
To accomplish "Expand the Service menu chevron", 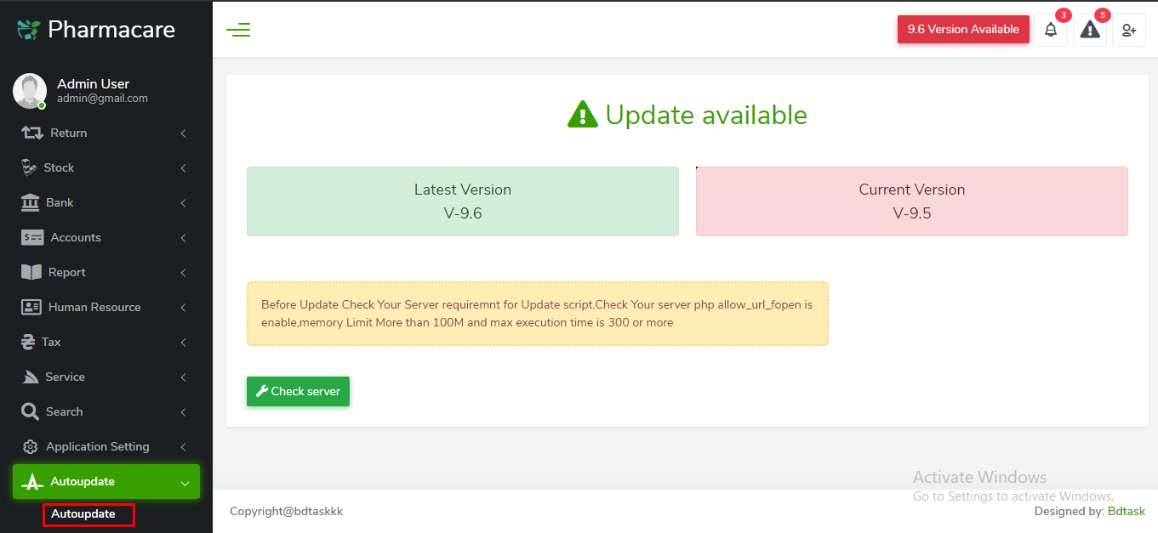I will pyautogui.click(x=183, y=377).
